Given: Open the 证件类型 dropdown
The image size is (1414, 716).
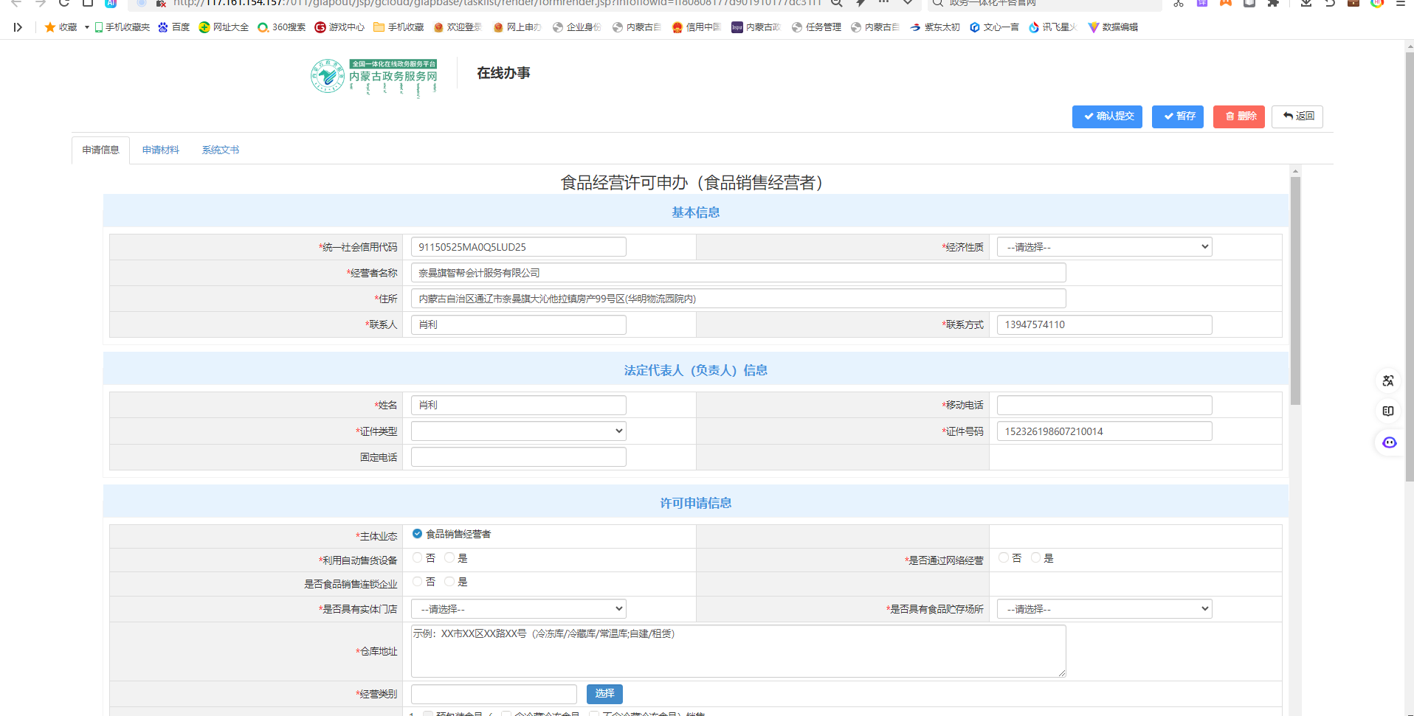Looking at the screenshot, I should (518, 431).
